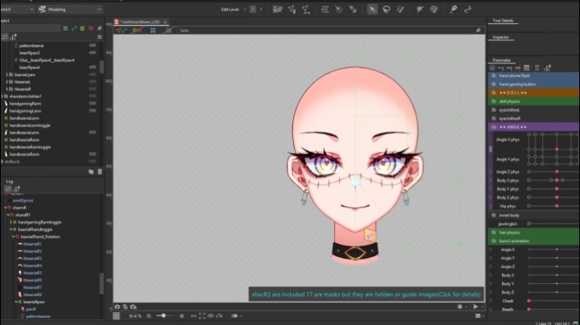
Task: Click the hidden masks warning message
Action: [367, 294]
